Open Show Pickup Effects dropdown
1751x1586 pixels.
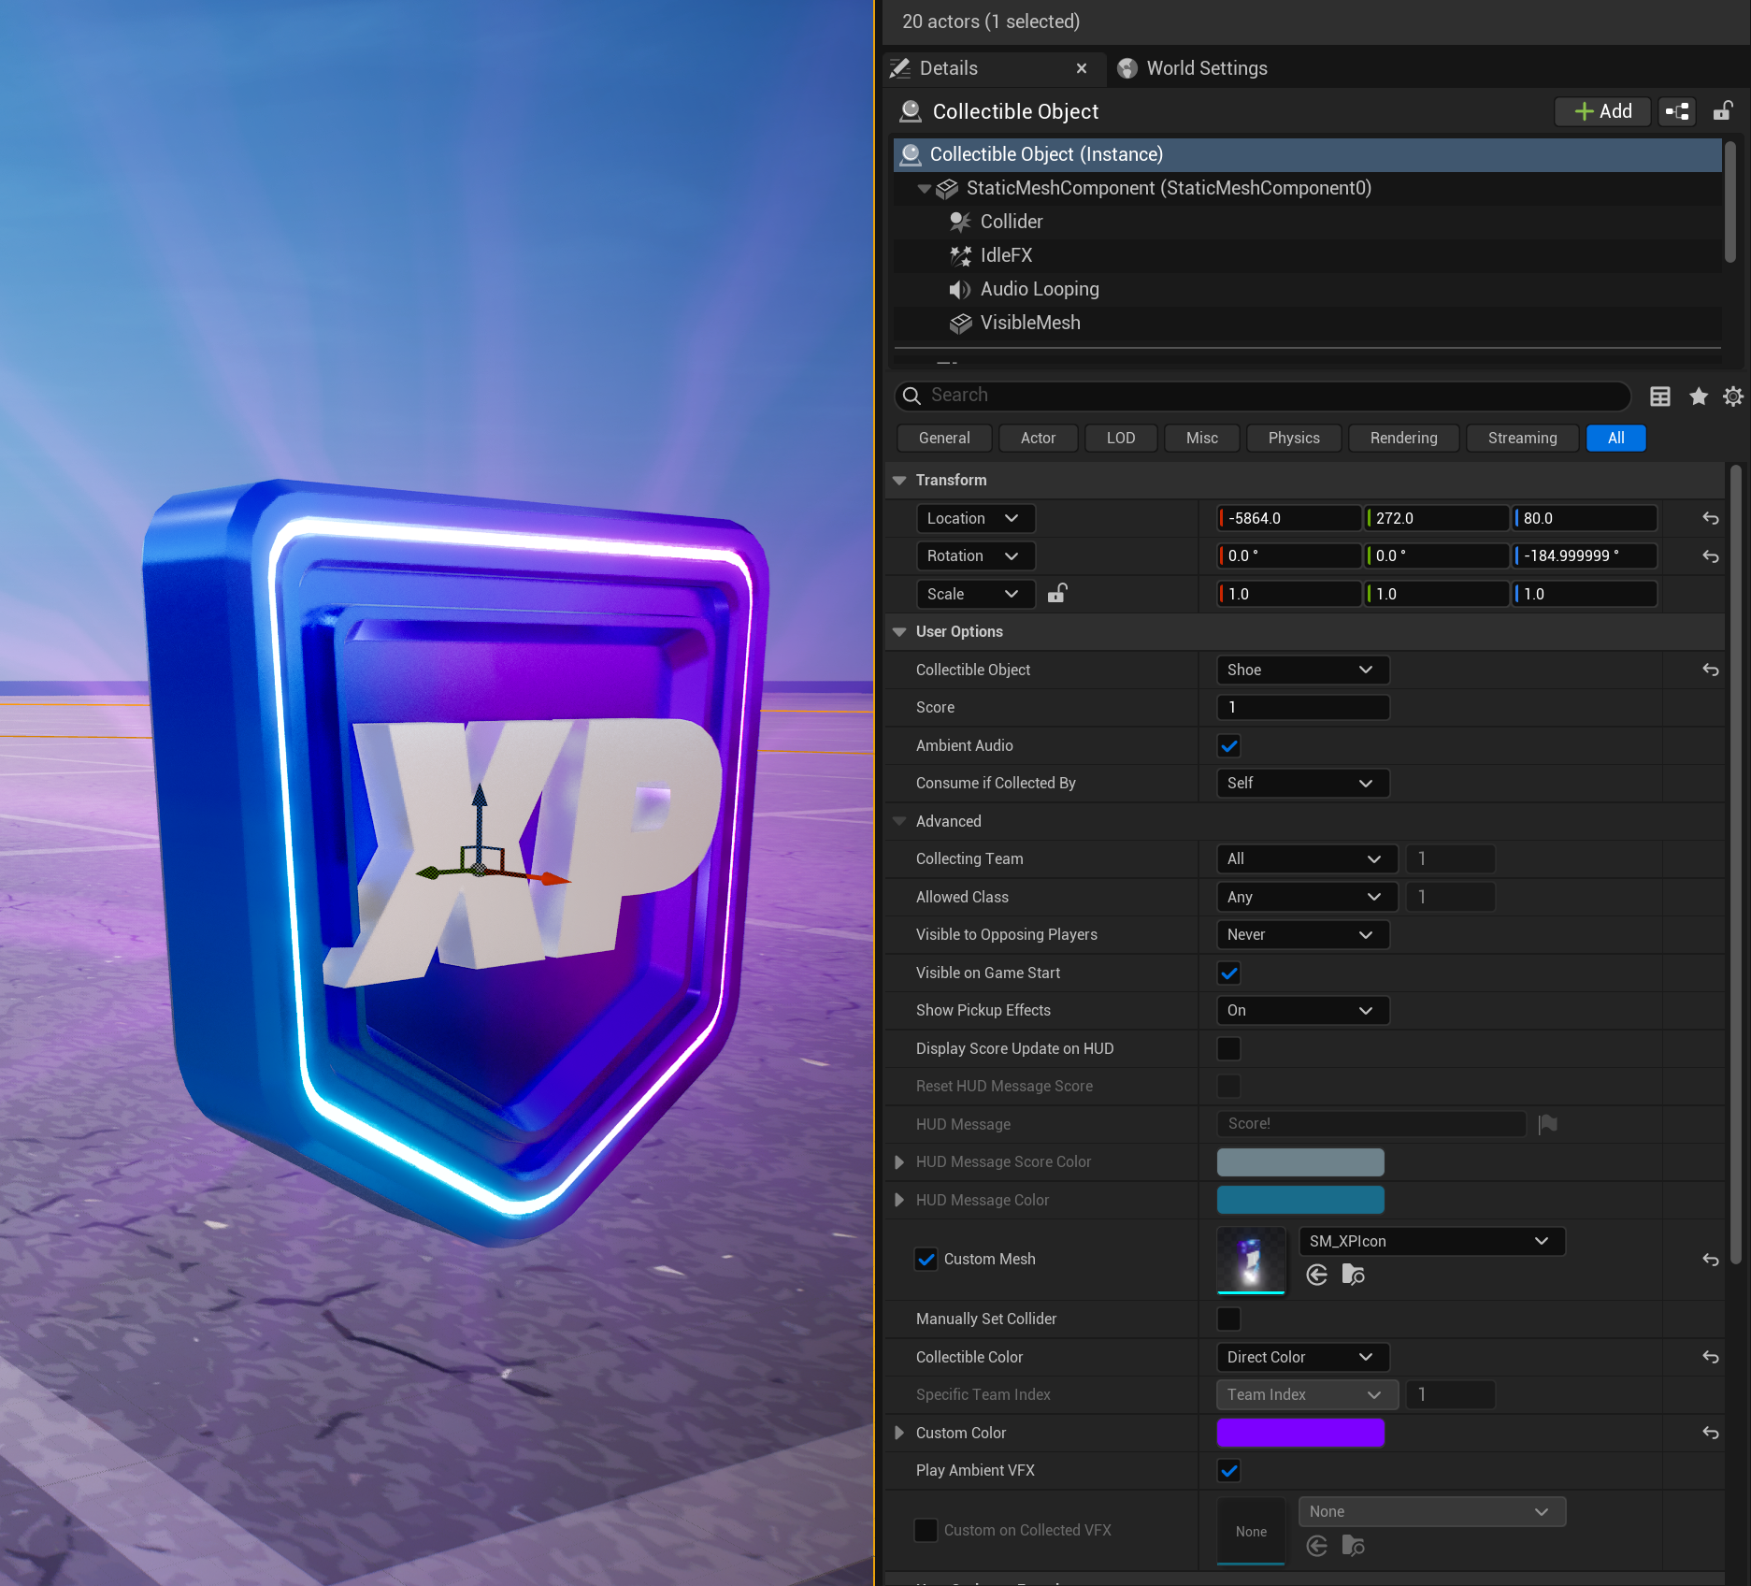1302,1010
